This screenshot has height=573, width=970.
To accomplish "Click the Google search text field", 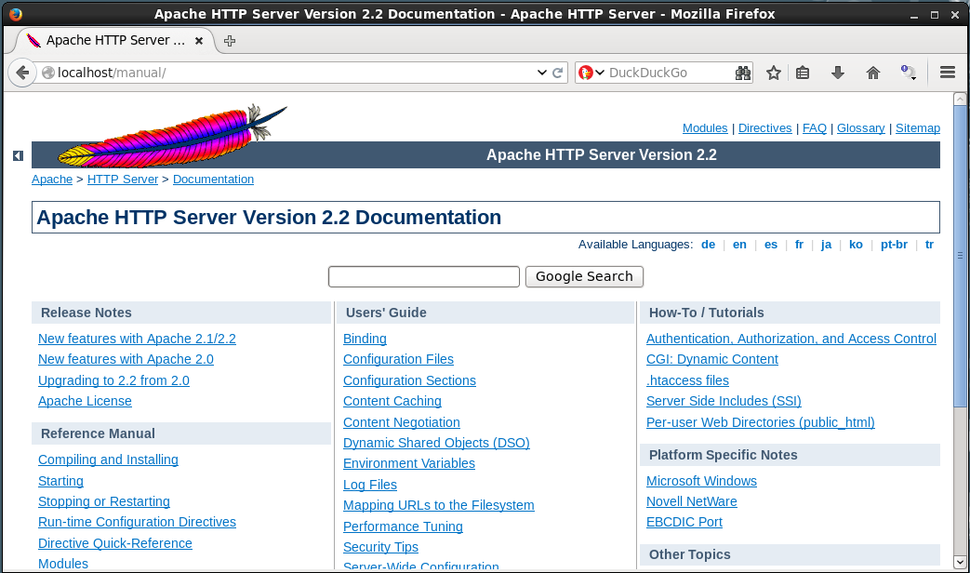I will [423, 276].
